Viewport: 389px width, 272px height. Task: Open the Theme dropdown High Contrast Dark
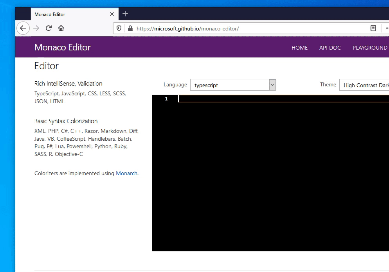point(364,85)
